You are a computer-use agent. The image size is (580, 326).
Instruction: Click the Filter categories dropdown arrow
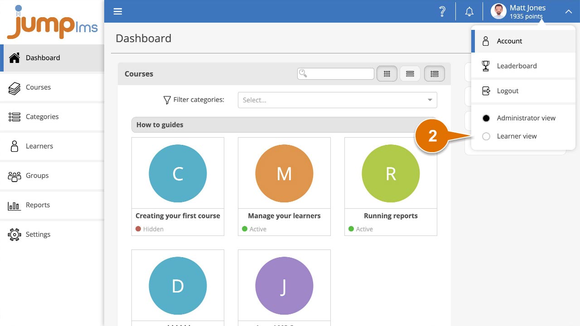point(430,100)
